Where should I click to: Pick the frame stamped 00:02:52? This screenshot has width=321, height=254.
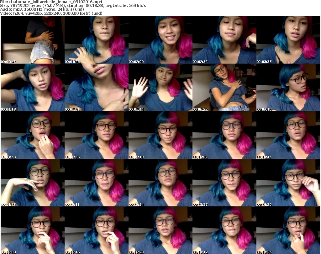click(x=224, y=40)
